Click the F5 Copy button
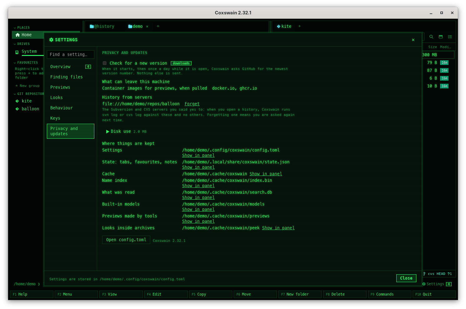 [211, 294]
